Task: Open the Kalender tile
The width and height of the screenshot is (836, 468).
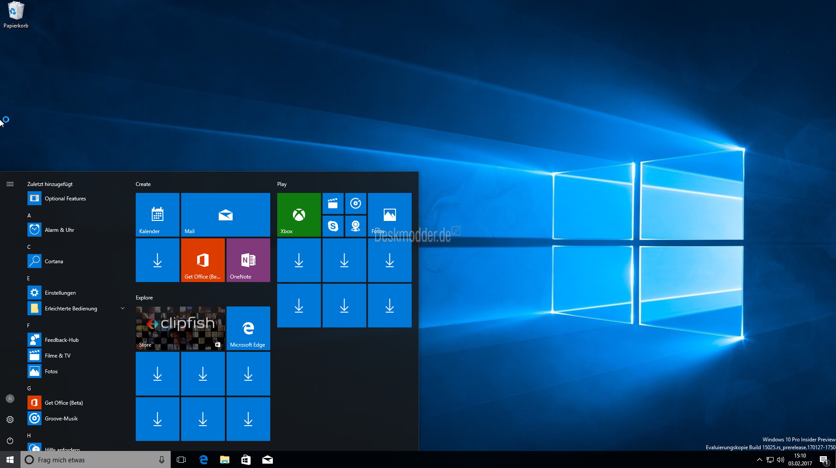Action: click(x=158, y=215)
